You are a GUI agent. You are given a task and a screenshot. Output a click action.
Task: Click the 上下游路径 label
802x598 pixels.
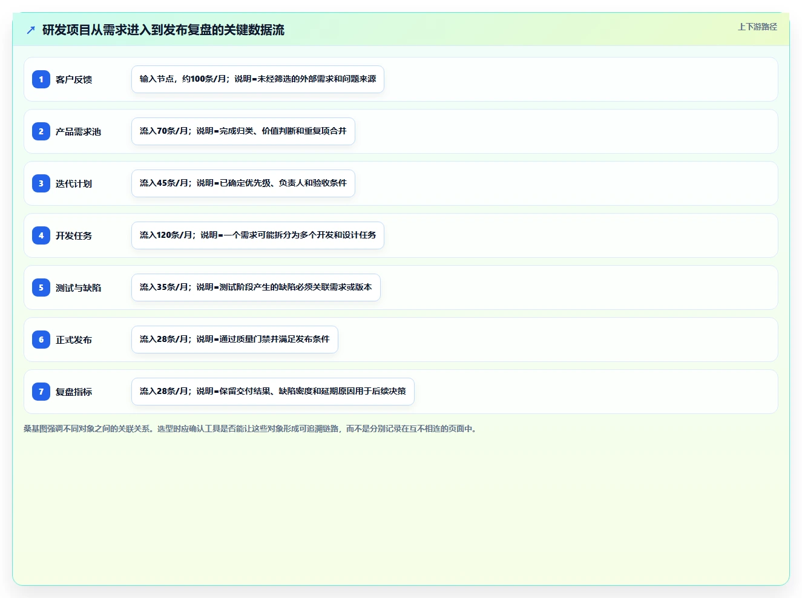click(x=757, y=27)
